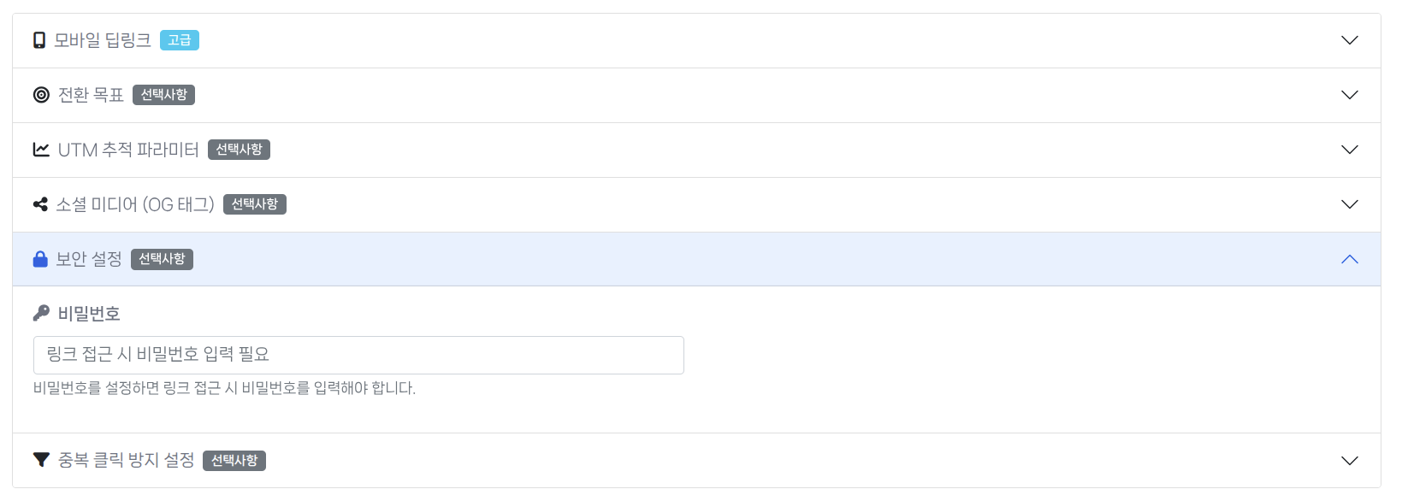The width and height of the screenshot is (1402, 495).
Task: Click the key icon beside 비밀번호
Action: coord(41,314)
